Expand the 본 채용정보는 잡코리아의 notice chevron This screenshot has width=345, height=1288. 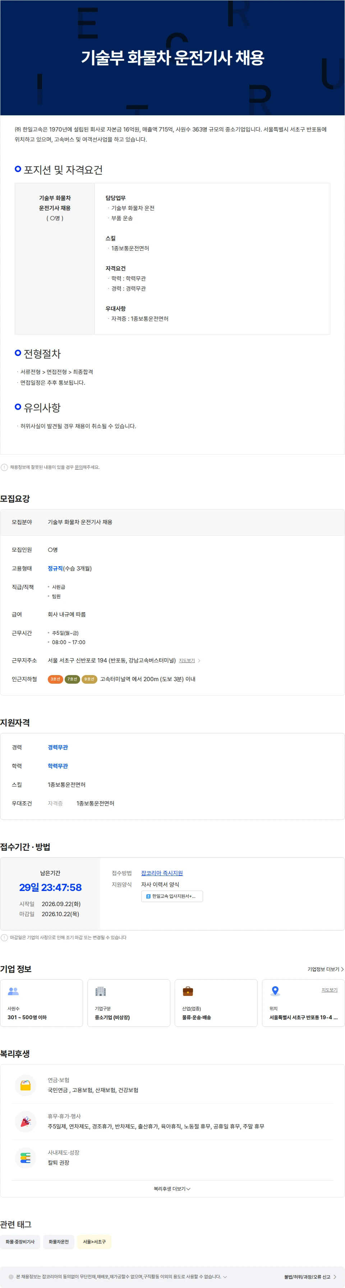(x=225, y=1277)
